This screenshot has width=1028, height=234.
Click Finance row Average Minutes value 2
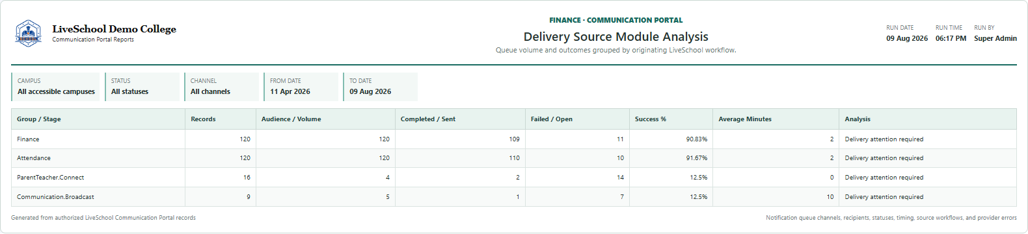pyautogui.click(x=832, y=139)
